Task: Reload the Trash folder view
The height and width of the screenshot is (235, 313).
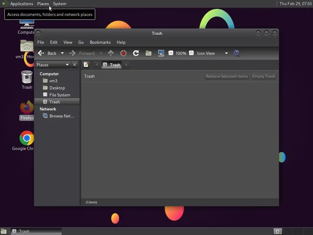Action: click(x=136, y=53)
